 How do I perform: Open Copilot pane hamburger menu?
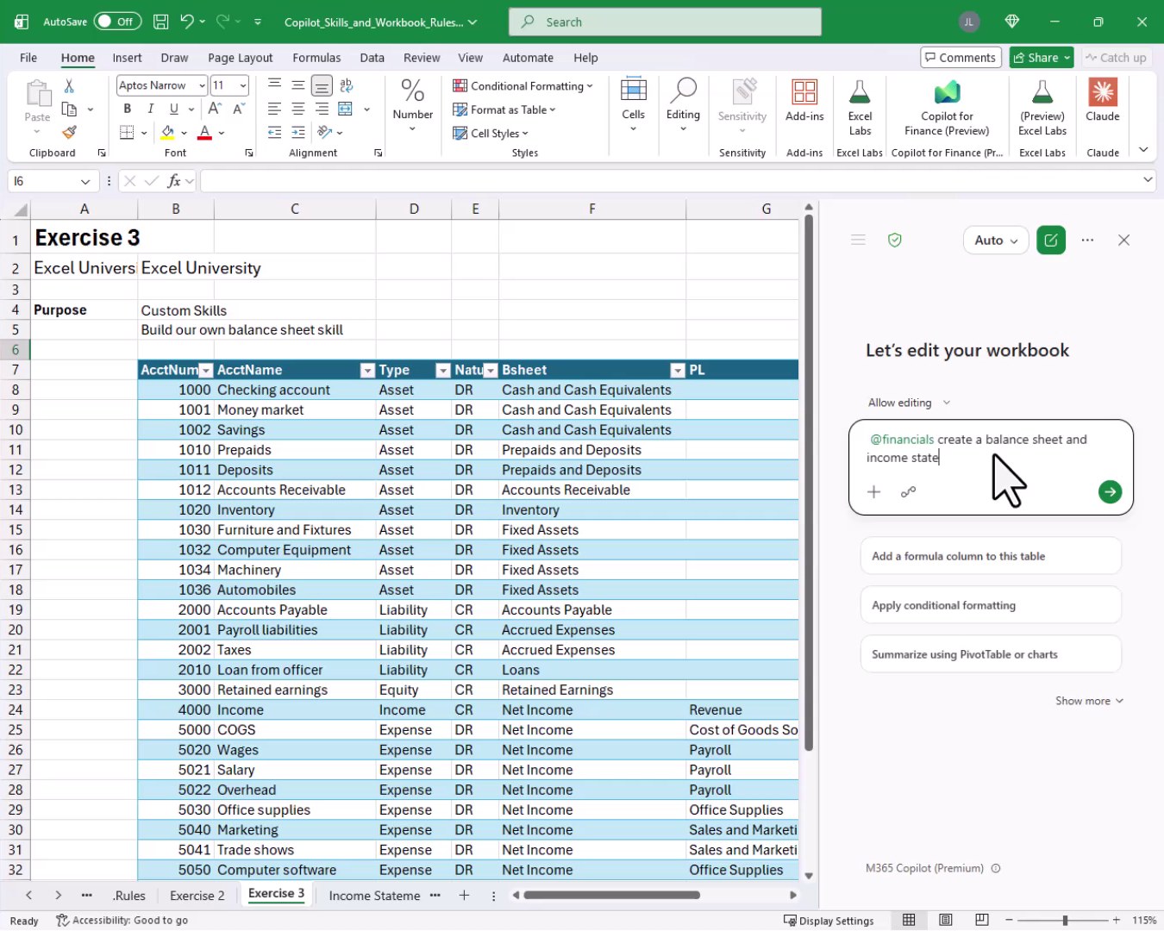(x=858, y=240)
